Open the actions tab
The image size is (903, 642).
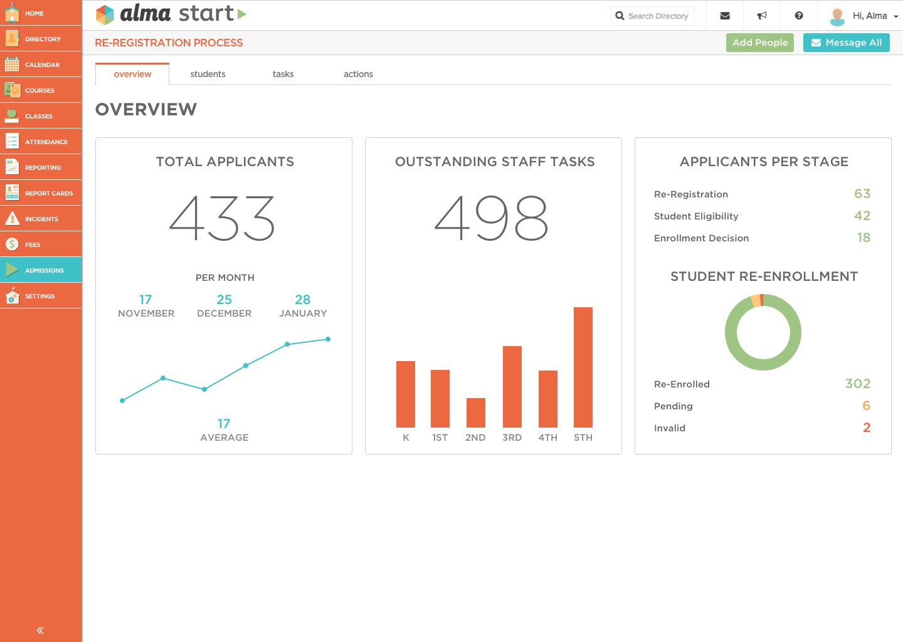tap(358, 74)
